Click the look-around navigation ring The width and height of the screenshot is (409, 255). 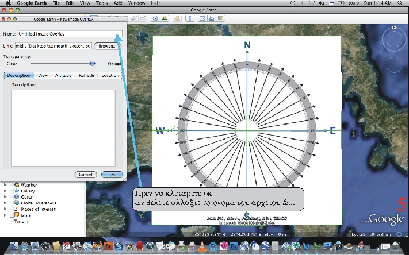pos(394,40)
